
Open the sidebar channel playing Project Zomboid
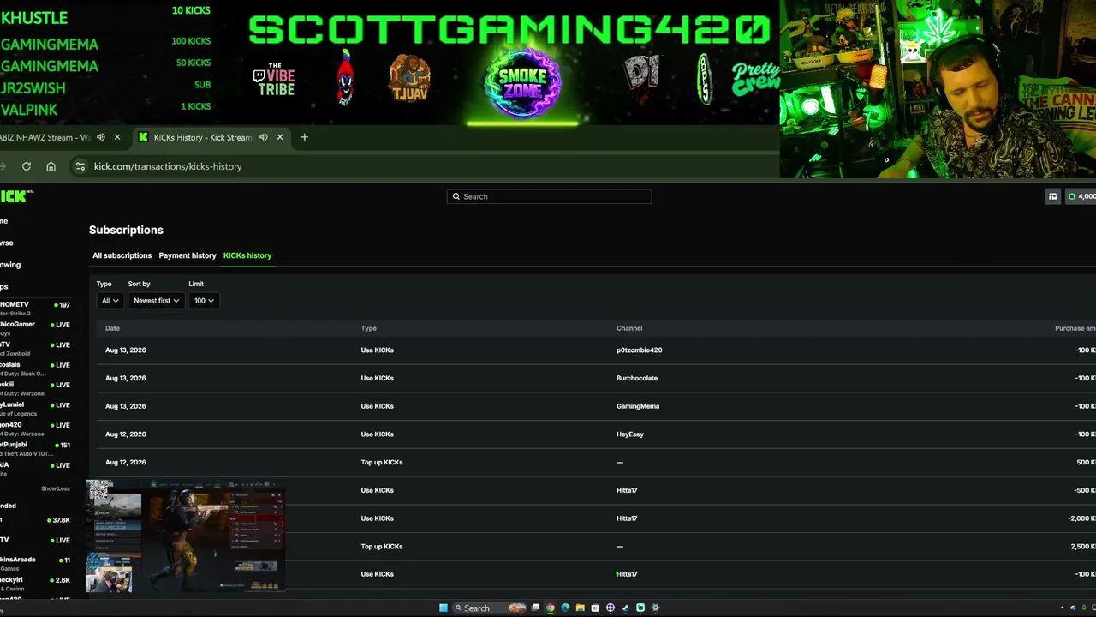click(35, 349)
